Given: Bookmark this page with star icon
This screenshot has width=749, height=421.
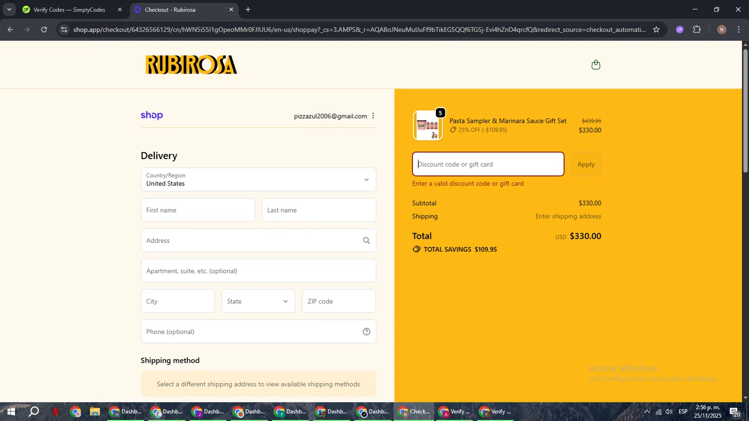Looking at the screenshot, I should pos(656,29).
